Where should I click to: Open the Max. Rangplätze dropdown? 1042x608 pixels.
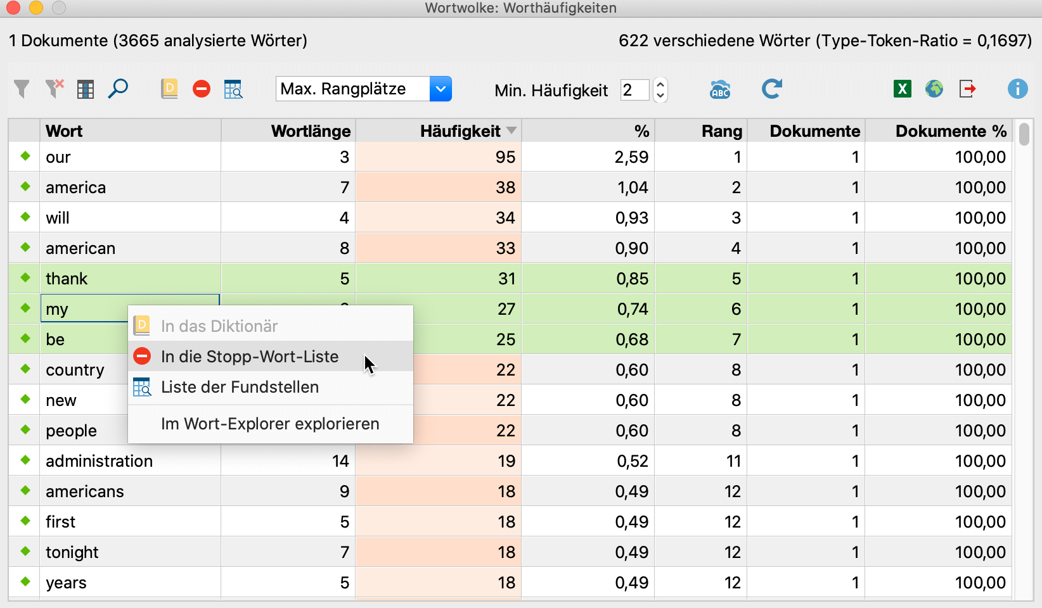click(x=364, y=89)
